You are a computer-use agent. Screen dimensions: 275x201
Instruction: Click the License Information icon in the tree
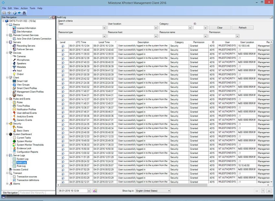(x=14, y=28)
